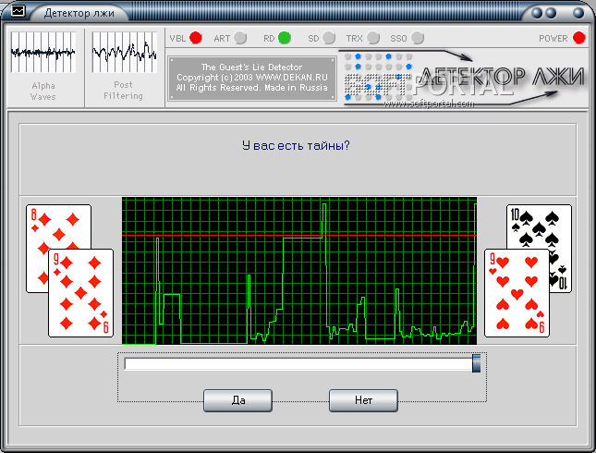Click the gray SSO indicator light
This screenshot has height=453, width=596.
tap(418, 38)
